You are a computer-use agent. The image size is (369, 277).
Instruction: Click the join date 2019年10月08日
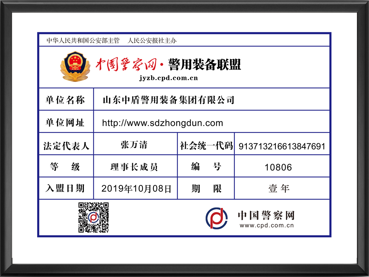tap(136, 189)
